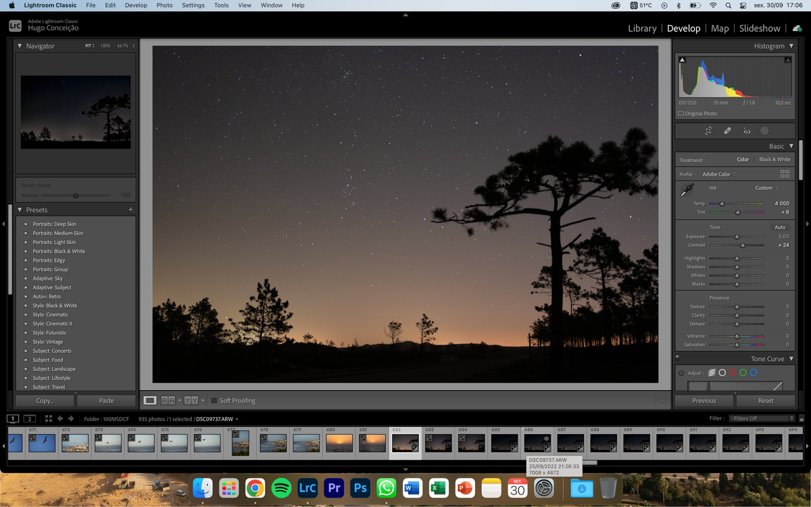Toggle the Tone Curve panel on/off switch
The height and width of the screenshot is (507, 811).
pos(678,358)
